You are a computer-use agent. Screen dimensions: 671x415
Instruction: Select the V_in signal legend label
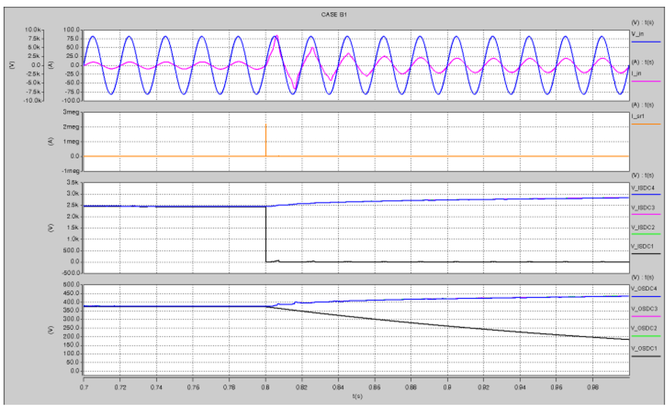coord(637,32)
